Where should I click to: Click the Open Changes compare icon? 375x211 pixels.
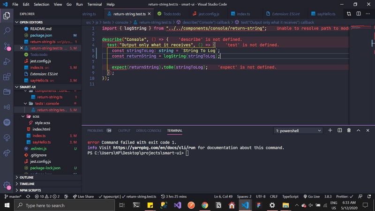349,14
